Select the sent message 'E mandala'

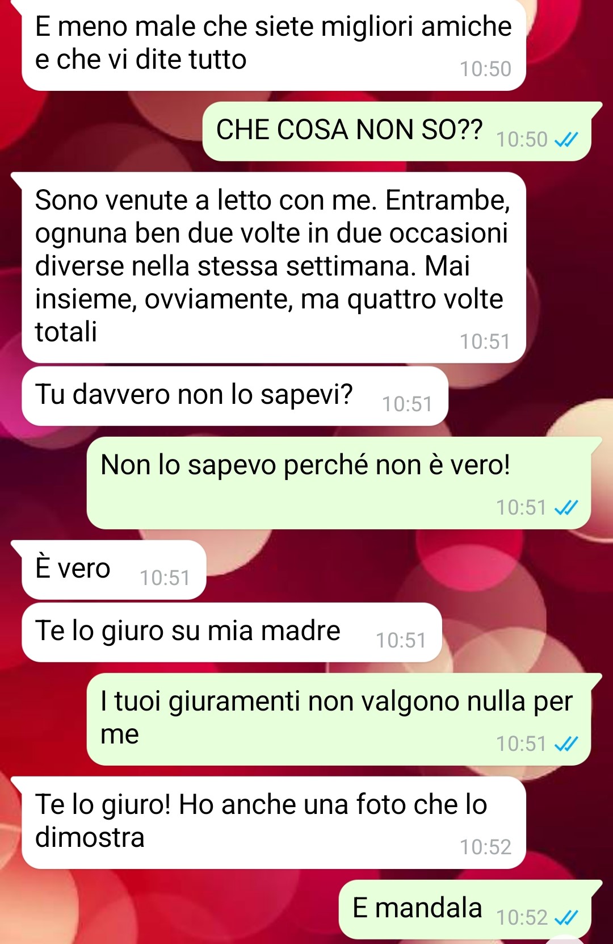(x=465, y=909)
